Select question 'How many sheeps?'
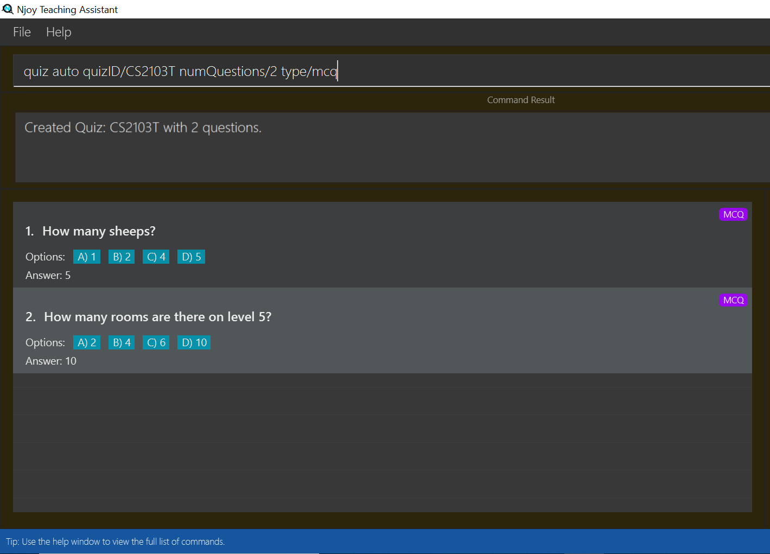770x554 pixels. [99, 231]
